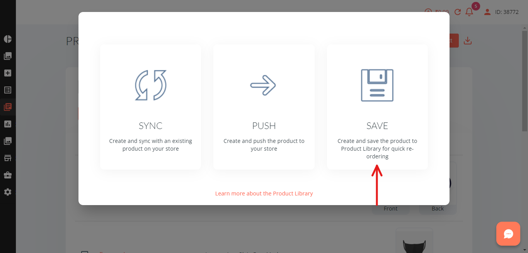Open the plus square sidebar icon

tap(8, 73)
